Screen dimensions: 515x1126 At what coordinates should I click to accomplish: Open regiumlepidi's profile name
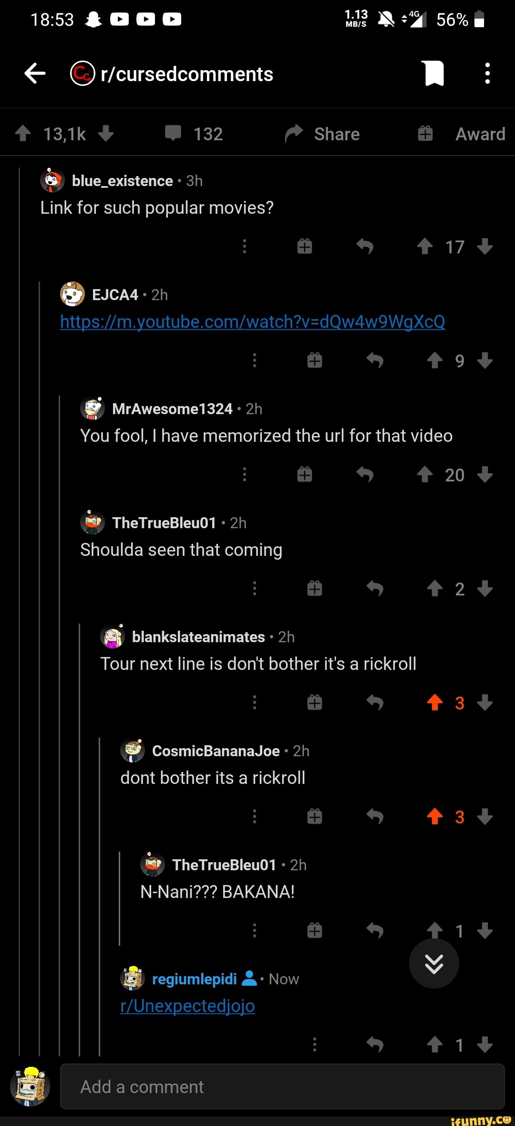[194, 979]
